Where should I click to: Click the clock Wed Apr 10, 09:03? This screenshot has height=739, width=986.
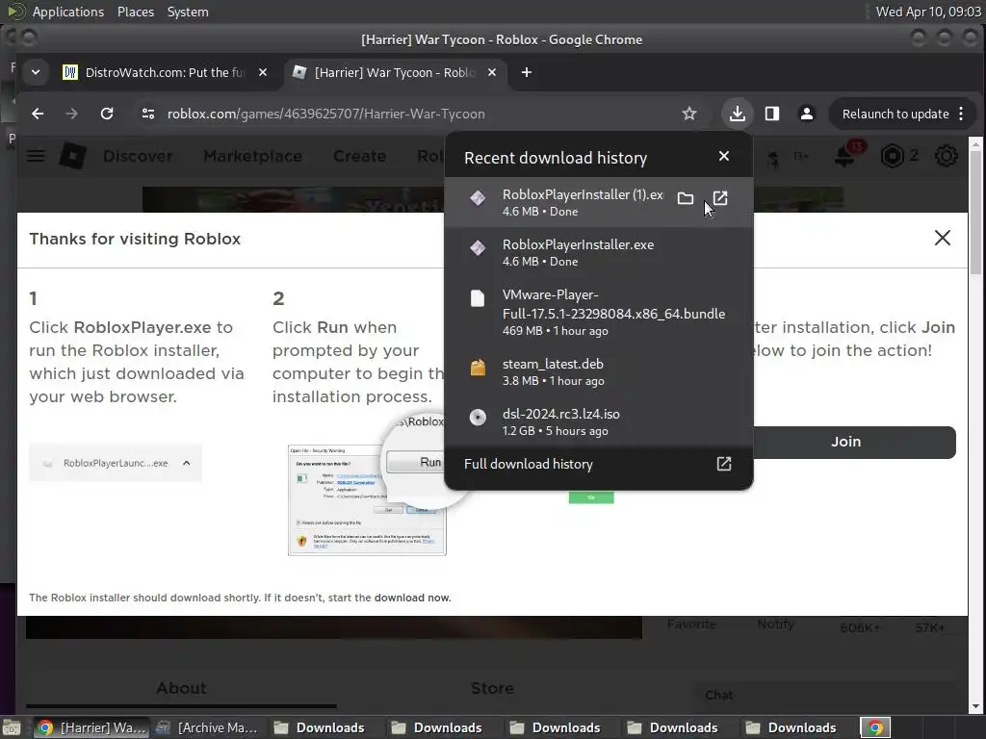928,12
